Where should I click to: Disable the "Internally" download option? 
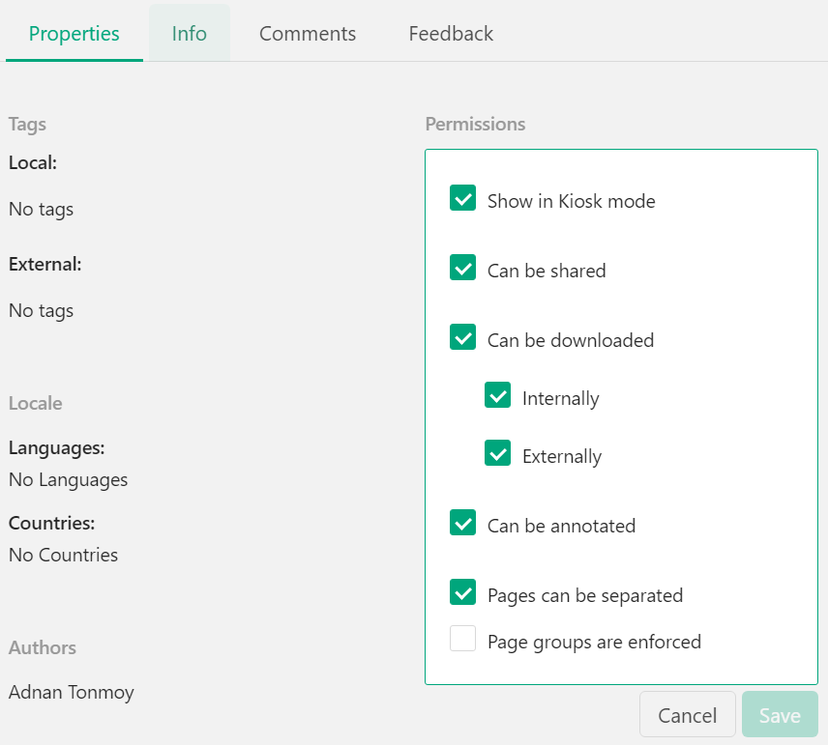(497, 394)
